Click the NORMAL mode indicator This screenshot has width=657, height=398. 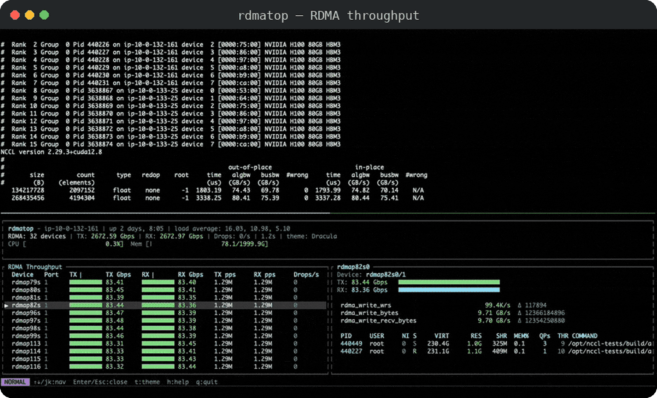[x=15, y=382]
